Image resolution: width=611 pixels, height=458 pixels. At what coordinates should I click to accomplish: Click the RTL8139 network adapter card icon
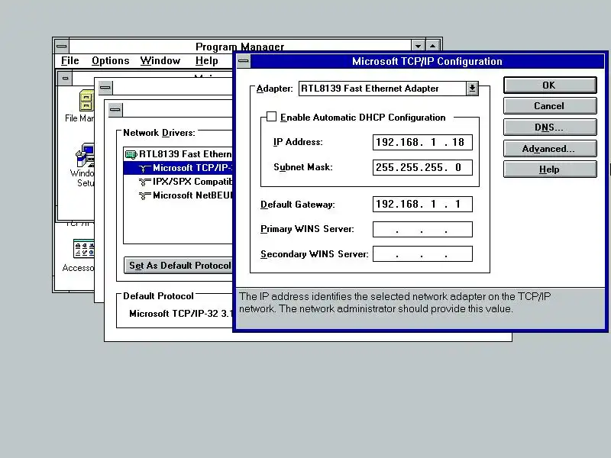pyautogui.click(x=131, y=155)
